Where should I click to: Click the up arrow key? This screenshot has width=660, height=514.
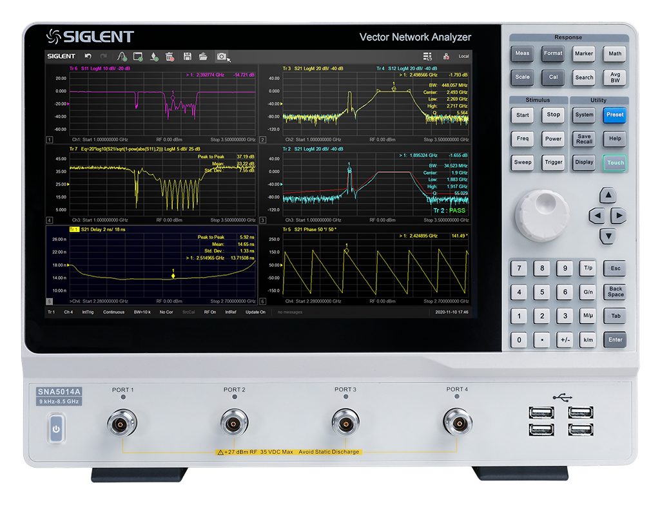tap(608, 195)
